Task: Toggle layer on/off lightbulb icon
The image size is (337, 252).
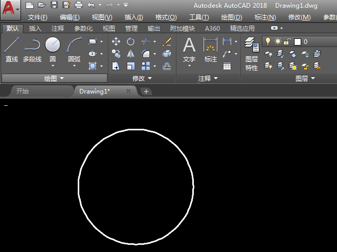Action: (267, 41)
